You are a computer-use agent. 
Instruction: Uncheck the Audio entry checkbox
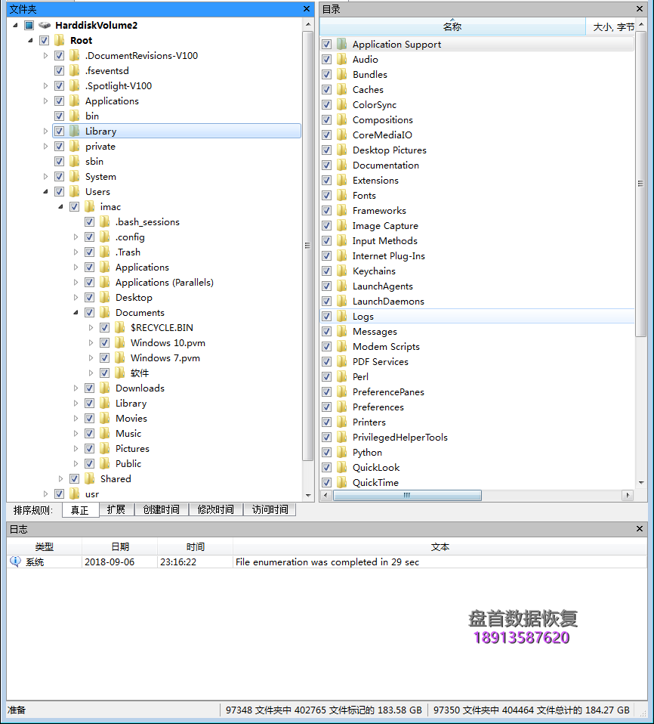tap(326, 59)
